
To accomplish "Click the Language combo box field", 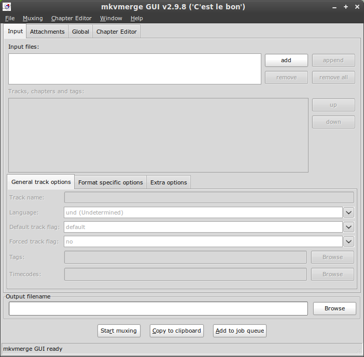I will 203,212.
